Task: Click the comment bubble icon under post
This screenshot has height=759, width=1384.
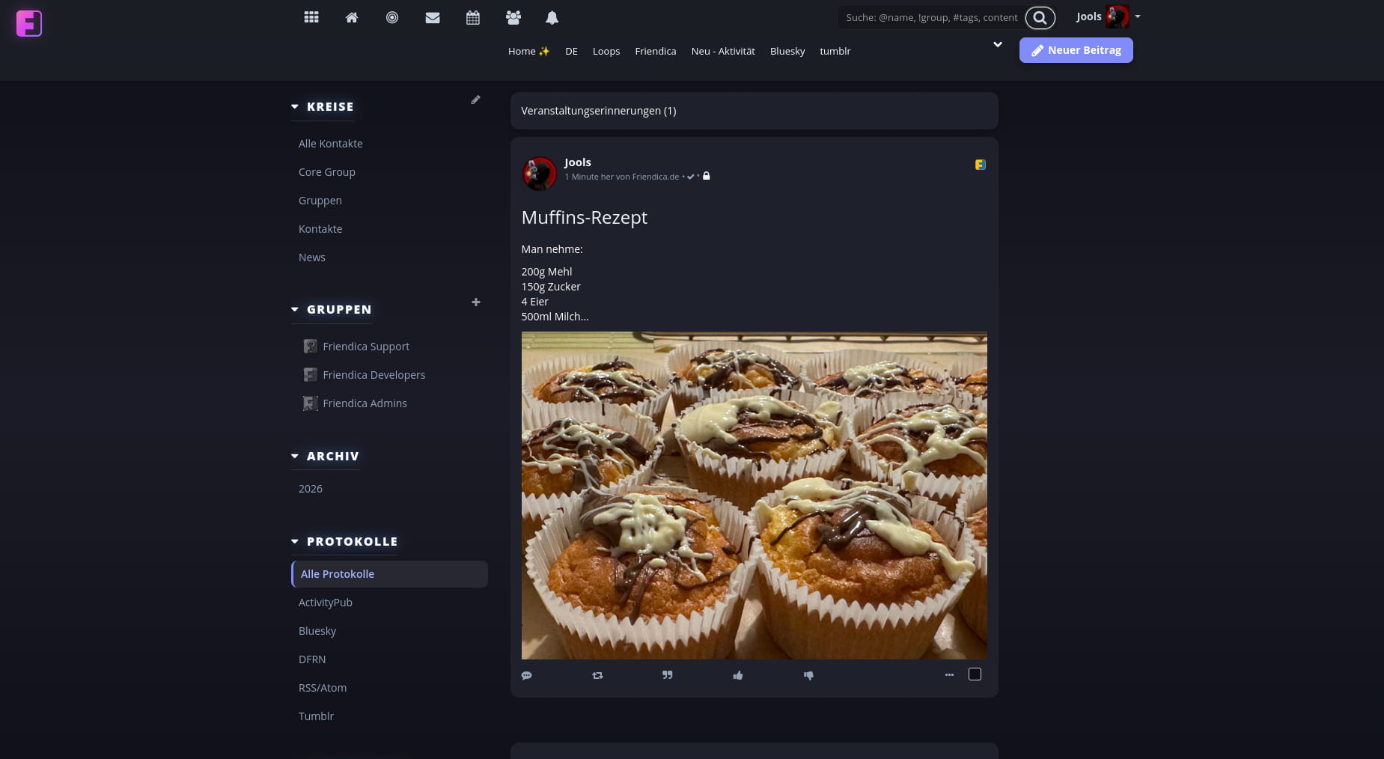Action: click(527, 675)
